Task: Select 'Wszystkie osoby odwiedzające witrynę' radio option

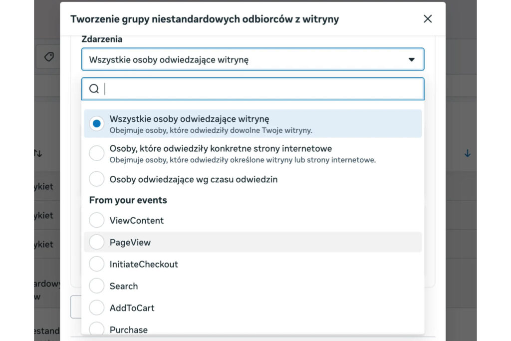Action: tap(253, 123)
